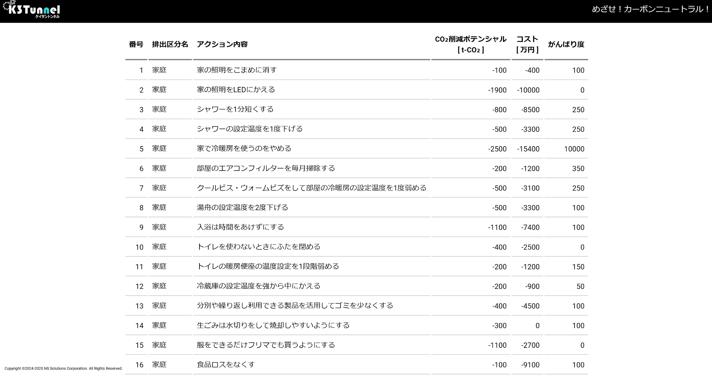
Task: Click row 5 家で冷暖房を使うのをやめる
Action: 244,149
